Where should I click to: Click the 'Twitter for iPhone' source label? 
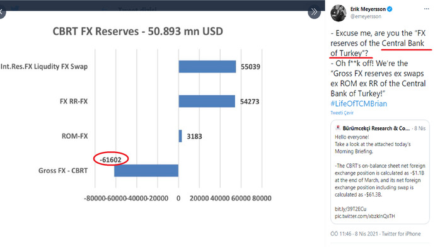(401, 234)
